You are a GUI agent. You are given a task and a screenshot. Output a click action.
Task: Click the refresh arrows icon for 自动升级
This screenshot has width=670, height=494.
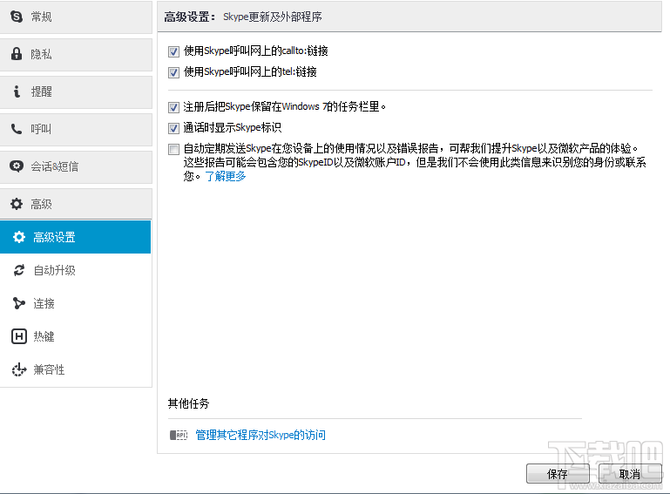[19, 270]
